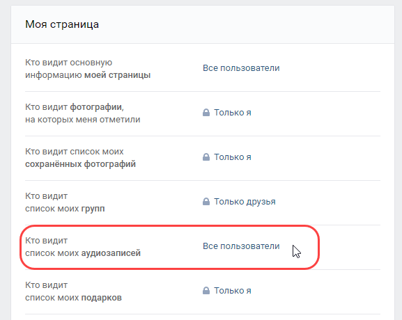This screenshot has width=402, height=320.
Task: Click lock icon next to Только друзья
Action: 206,202
